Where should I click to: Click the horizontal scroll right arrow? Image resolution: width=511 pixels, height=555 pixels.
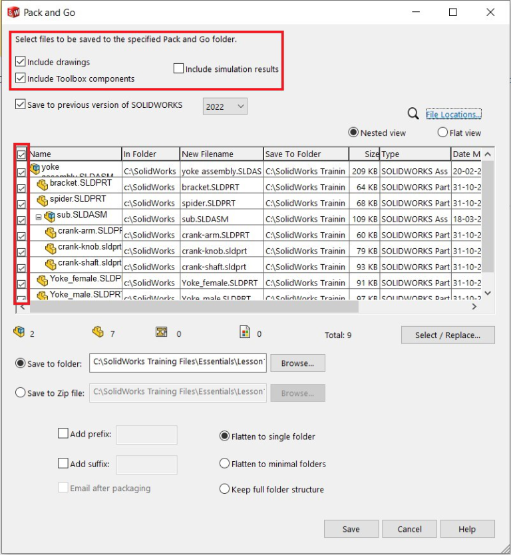474,307
